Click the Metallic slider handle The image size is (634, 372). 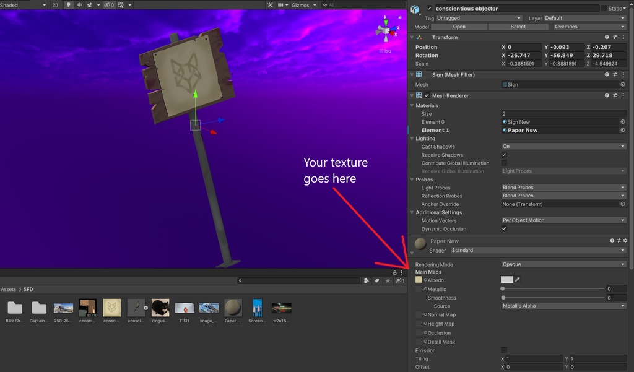pos(503,288)
